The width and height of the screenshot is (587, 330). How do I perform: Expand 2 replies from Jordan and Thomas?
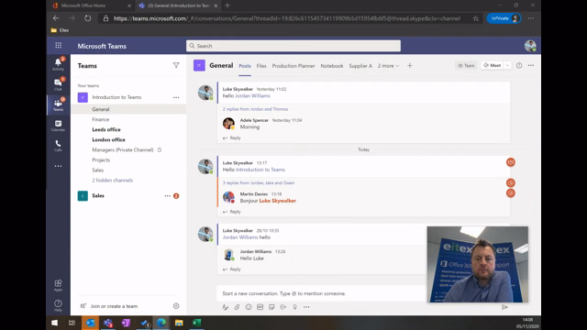(x=255, y=109)
